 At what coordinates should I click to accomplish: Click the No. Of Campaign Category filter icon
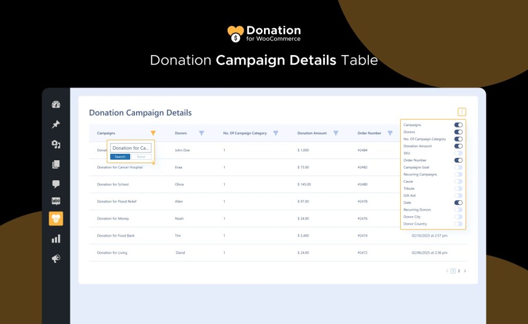276,133
